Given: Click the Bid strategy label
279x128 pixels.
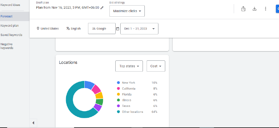Looking at the screenshot, I should click(117, 3).
